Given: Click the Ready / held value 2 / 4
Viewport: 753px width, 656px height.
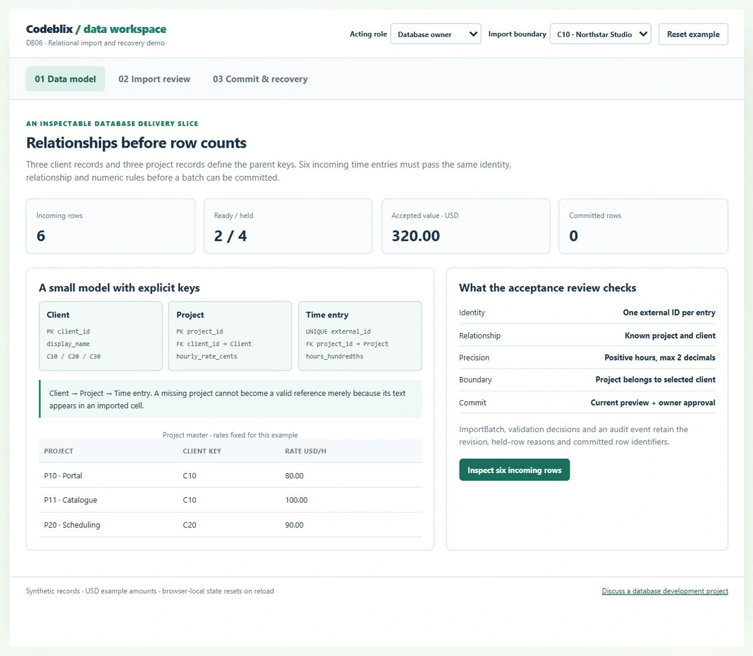Looking at the screenshot, I should click(230, 236).
